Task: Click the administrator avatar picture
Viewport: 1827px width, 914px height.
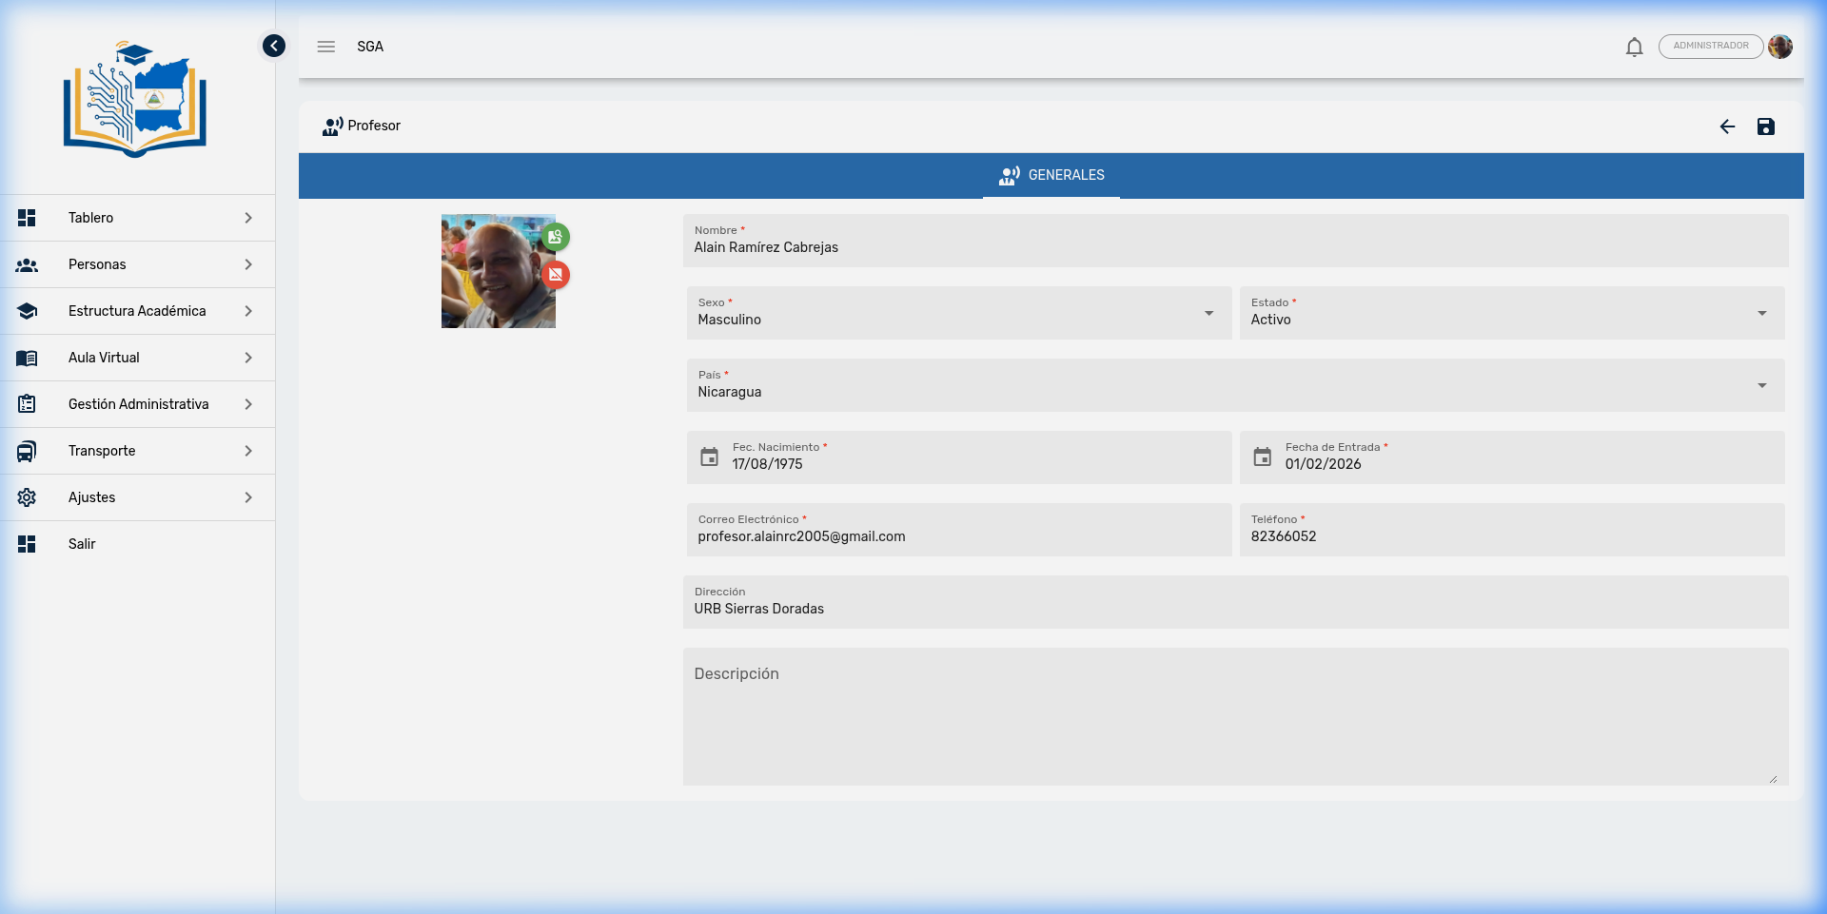Action: pos(1780,47)
